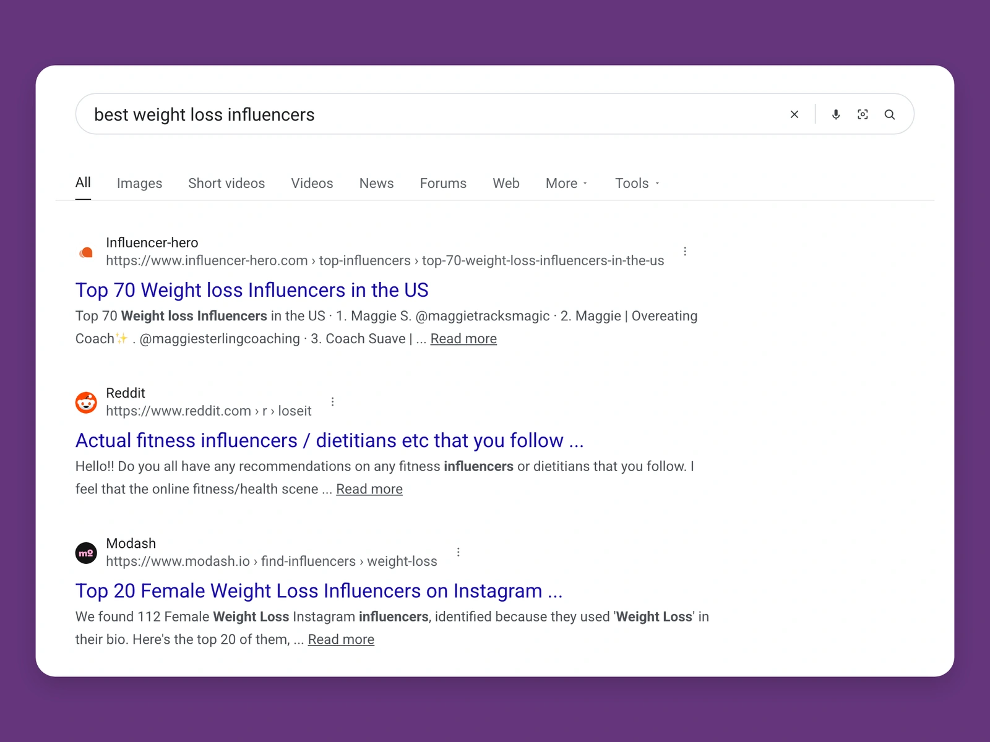This screenshot has height=742, width=990.
Task: Click Read more on Influencer-hero snippet
Action: (x=463, y=339)
